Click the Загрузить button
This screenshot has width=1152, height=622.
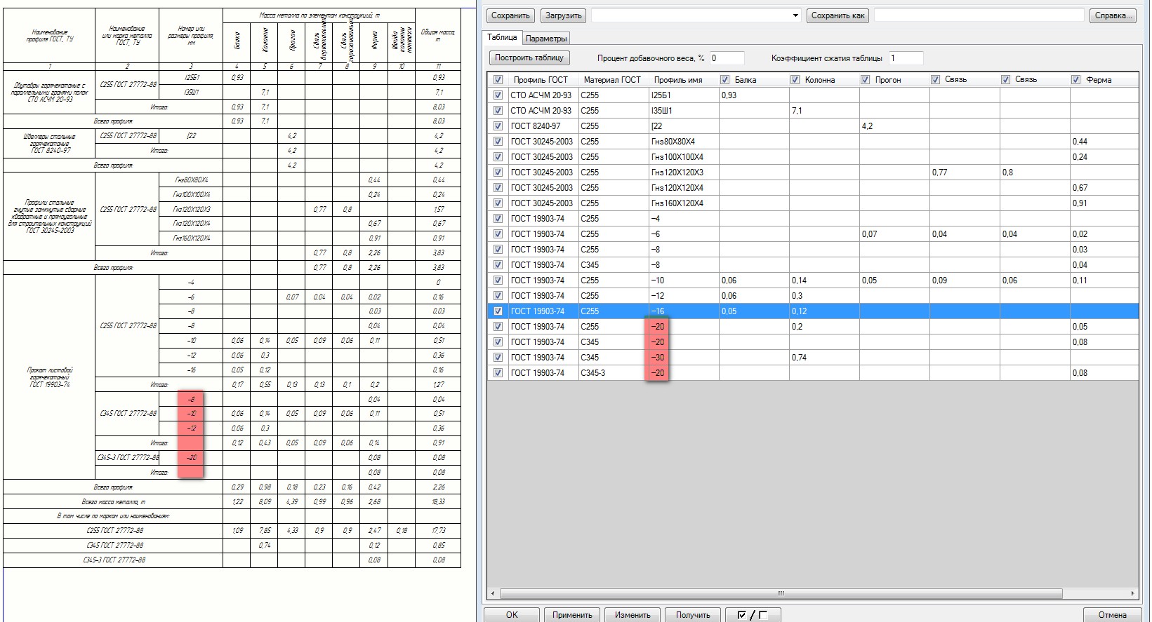click(x=563, y=15)
